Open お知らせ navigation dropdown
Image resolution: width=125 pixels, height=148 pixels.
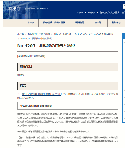[x=117, y=23]
